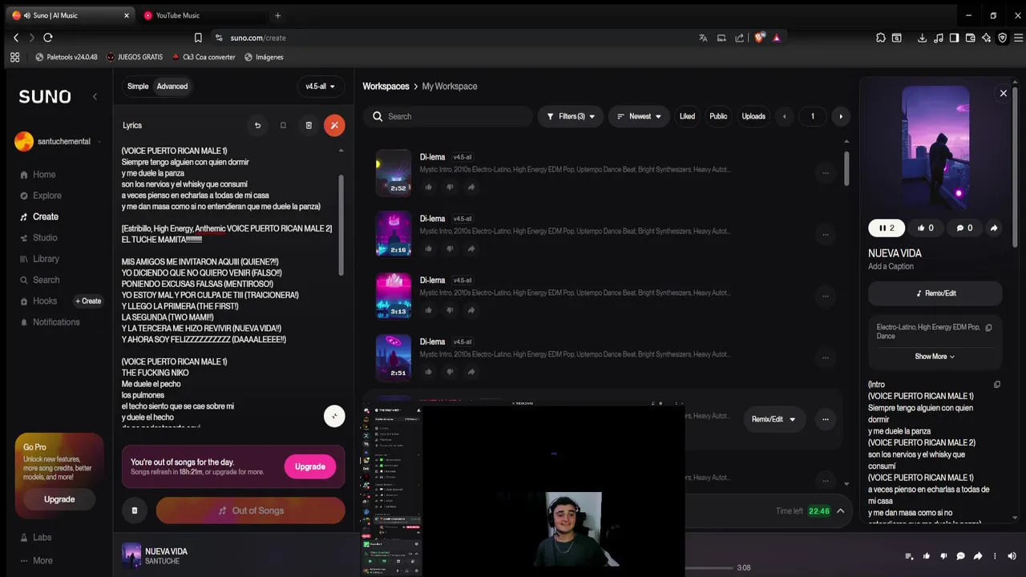Image resolution: width=1026 pixels, height=577 pixels.
Task: Toggle the Liked filter
Action: (x=687, y=116)
